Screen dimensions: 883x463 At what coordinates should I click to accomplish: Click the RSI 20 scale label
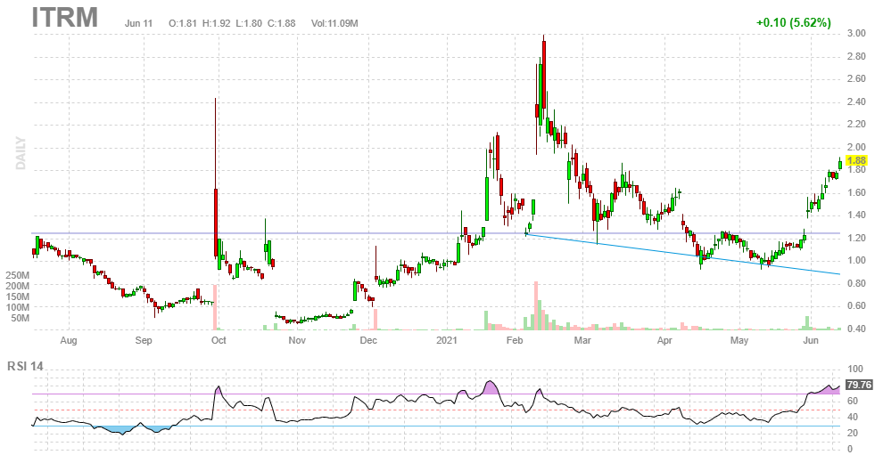coord(853,434)
